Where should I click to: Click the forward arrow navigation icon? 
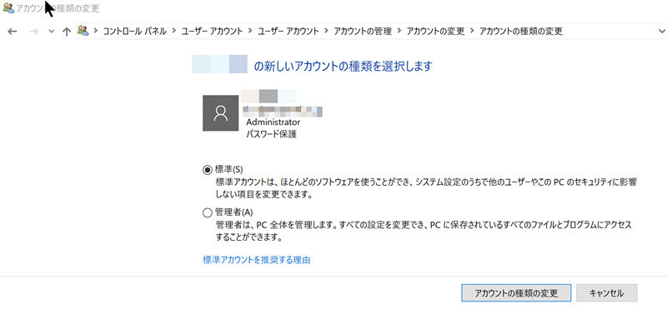33,31
